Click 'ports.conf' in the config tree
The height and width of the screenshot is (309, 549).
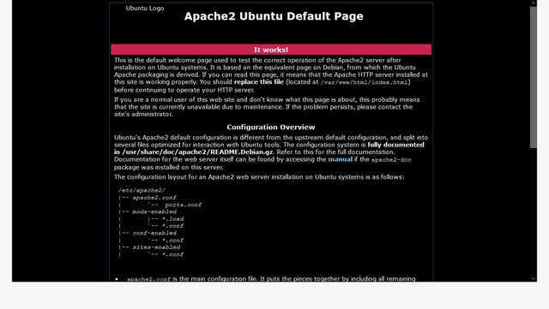click(183, 205)
